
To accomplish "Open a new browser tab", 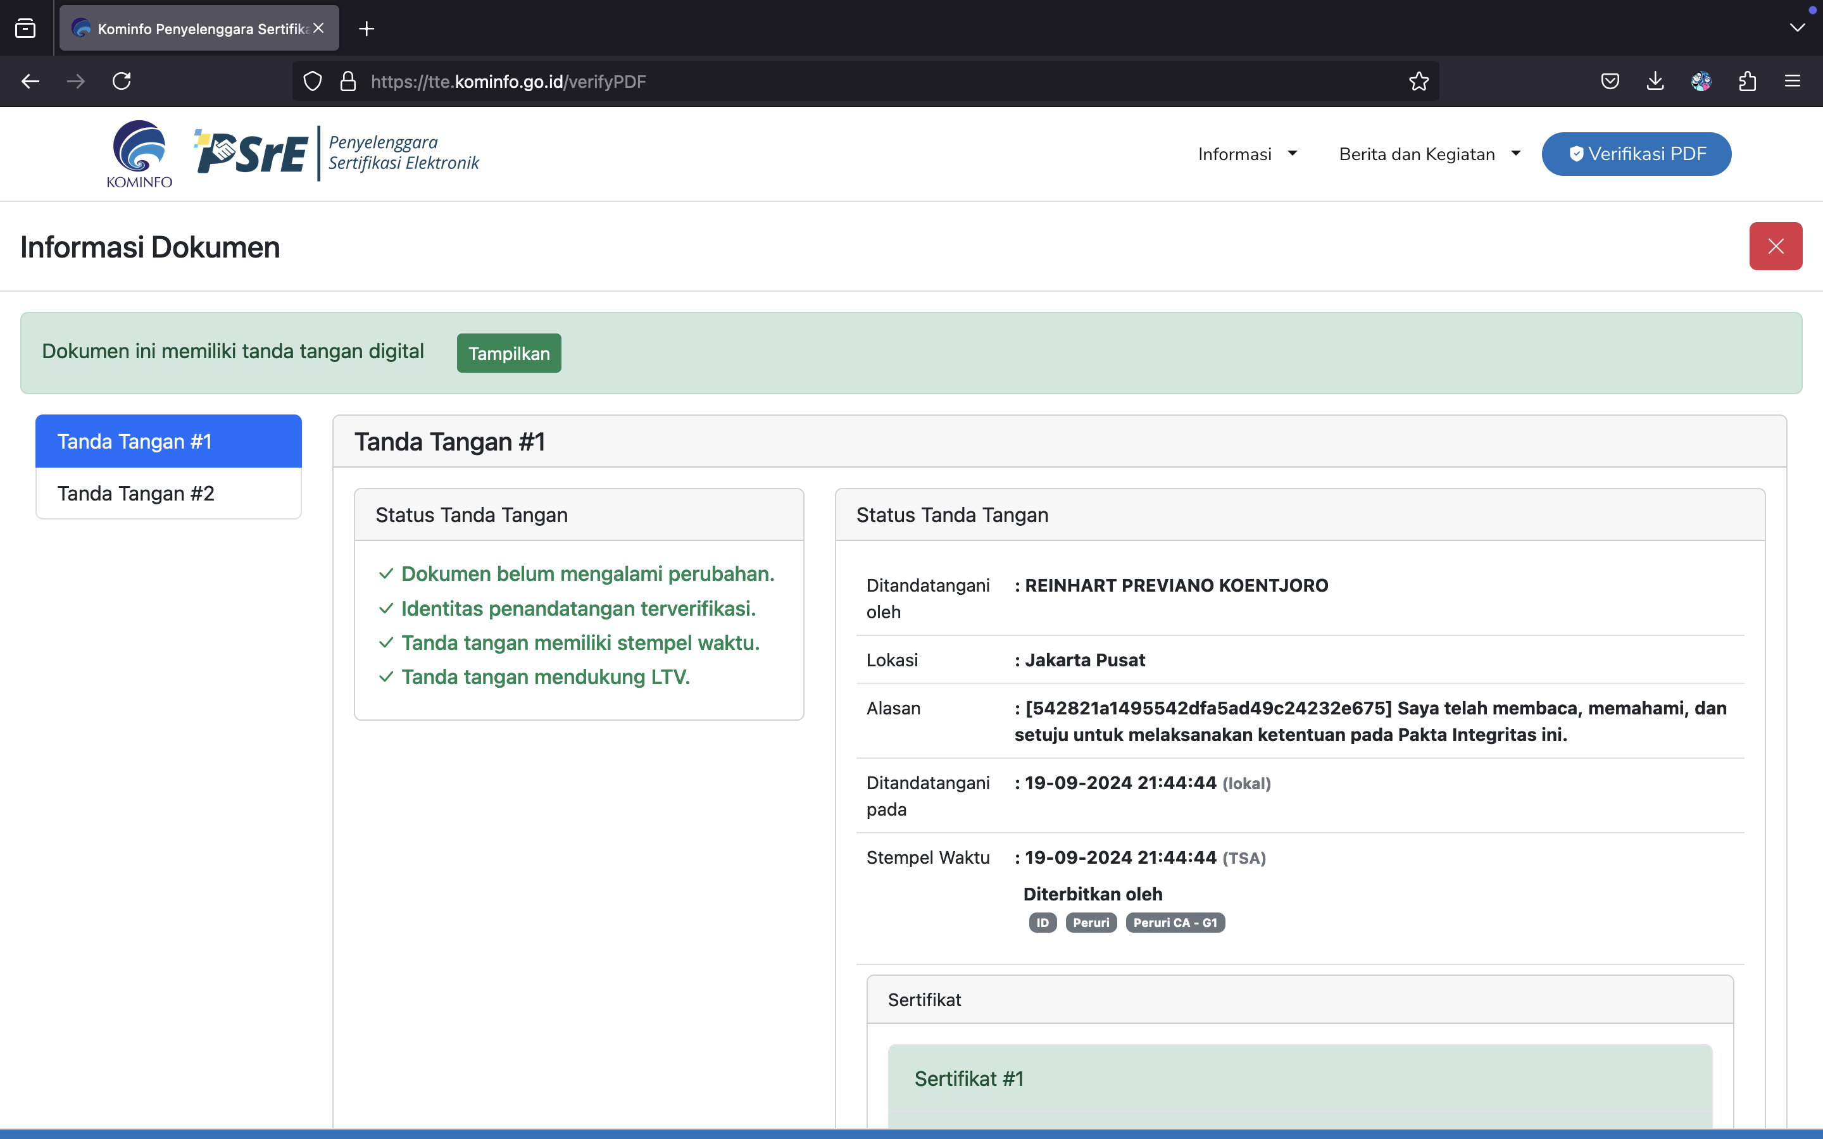I will [x=367, y=28].
